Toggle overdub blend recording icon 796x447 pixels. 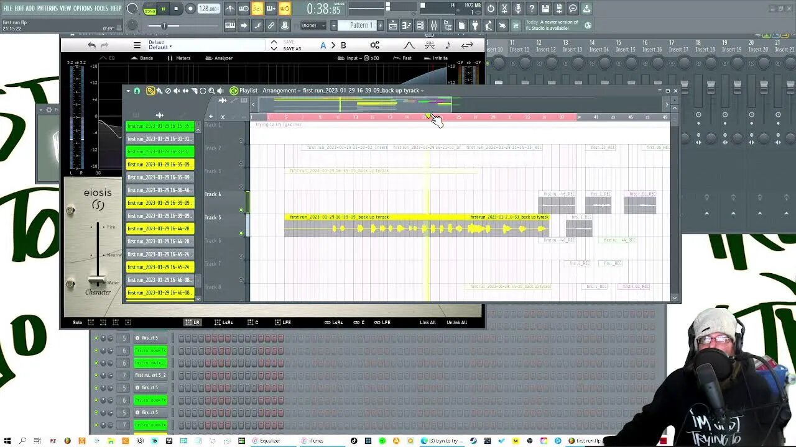(271, 9)
